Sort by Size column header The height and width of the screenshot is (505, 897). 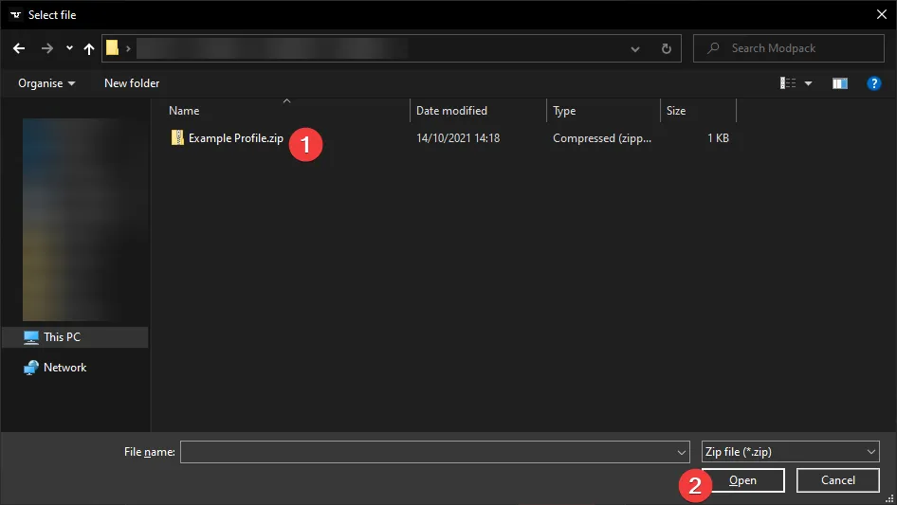click(676, 111)
